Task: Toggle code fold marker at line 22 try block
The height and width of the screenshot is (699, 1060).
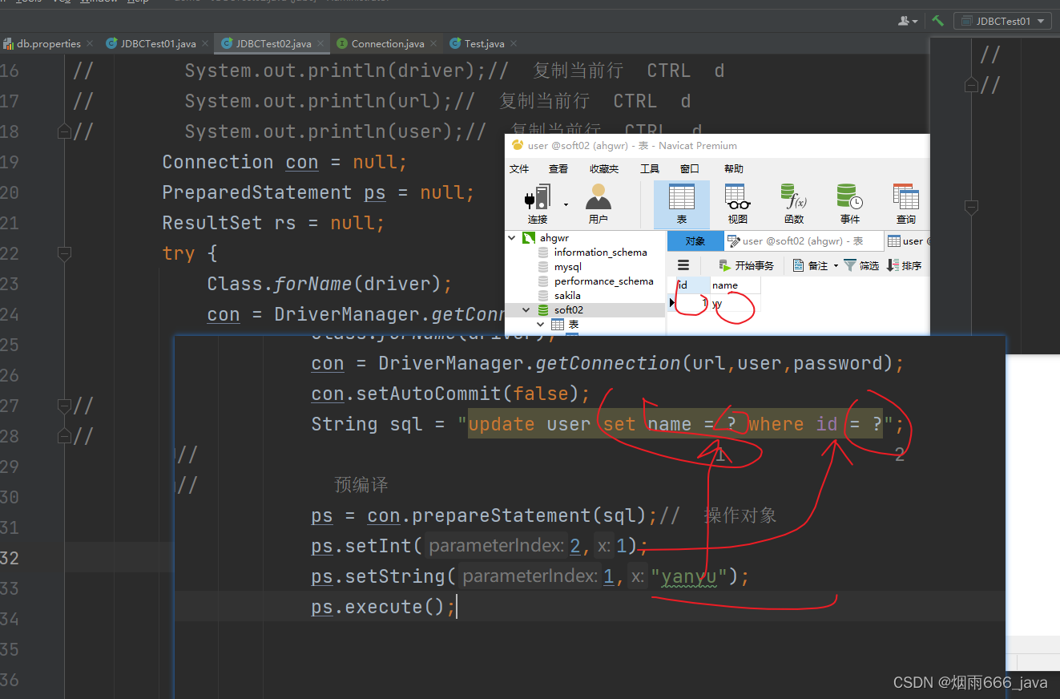Action: [x=65, y=253]
